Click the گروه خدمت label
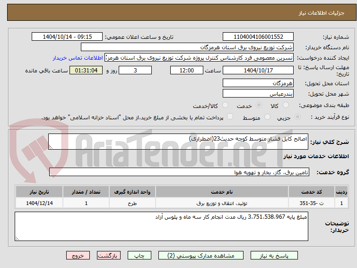Viewport: 357px width, 268px height. pos(332,172)
